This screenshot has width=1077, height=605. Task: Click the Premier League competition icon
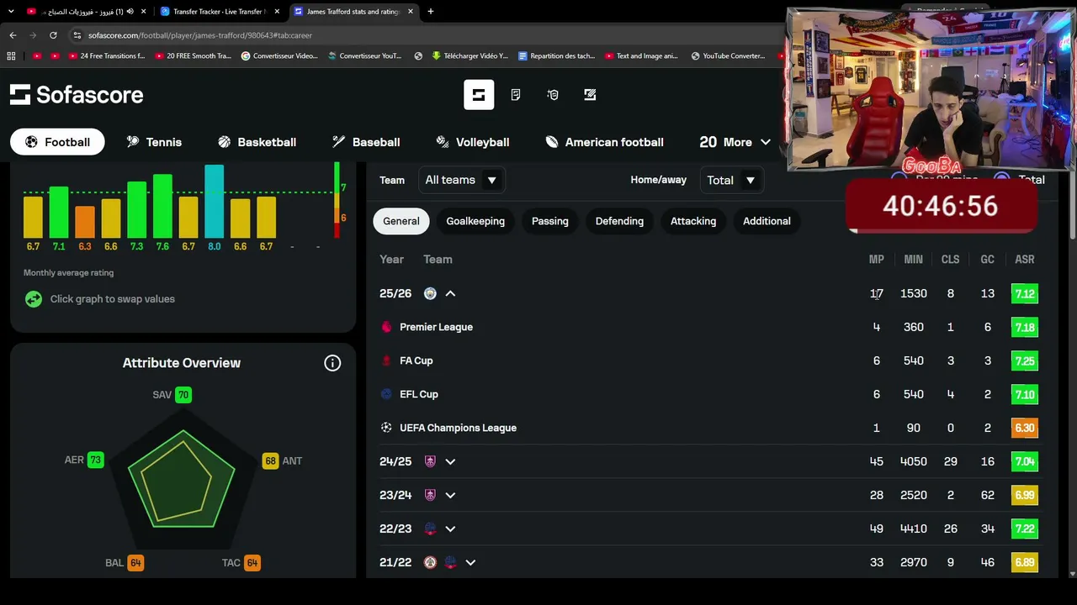point(386,327)
